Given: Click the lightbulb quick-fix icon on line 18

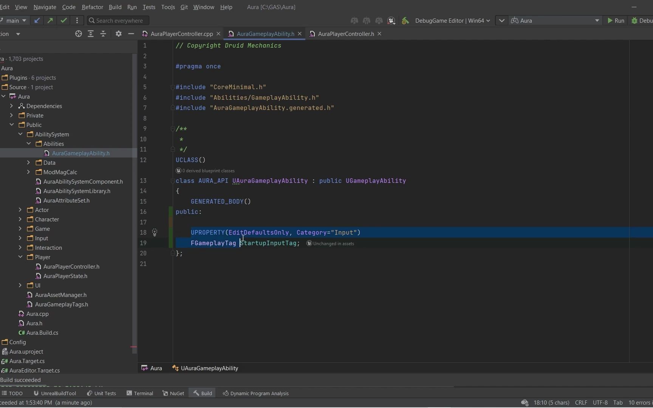Looking at the screenshot, I should click(155, 233).
